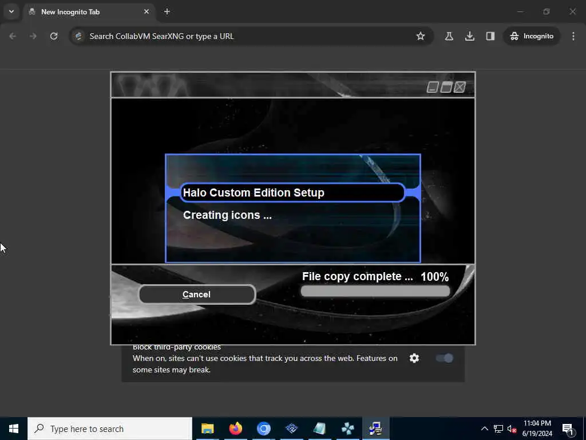The width and height of the screenshot is (586, 440).
Task: Reload the current page
Action: (x=54, y=36)
